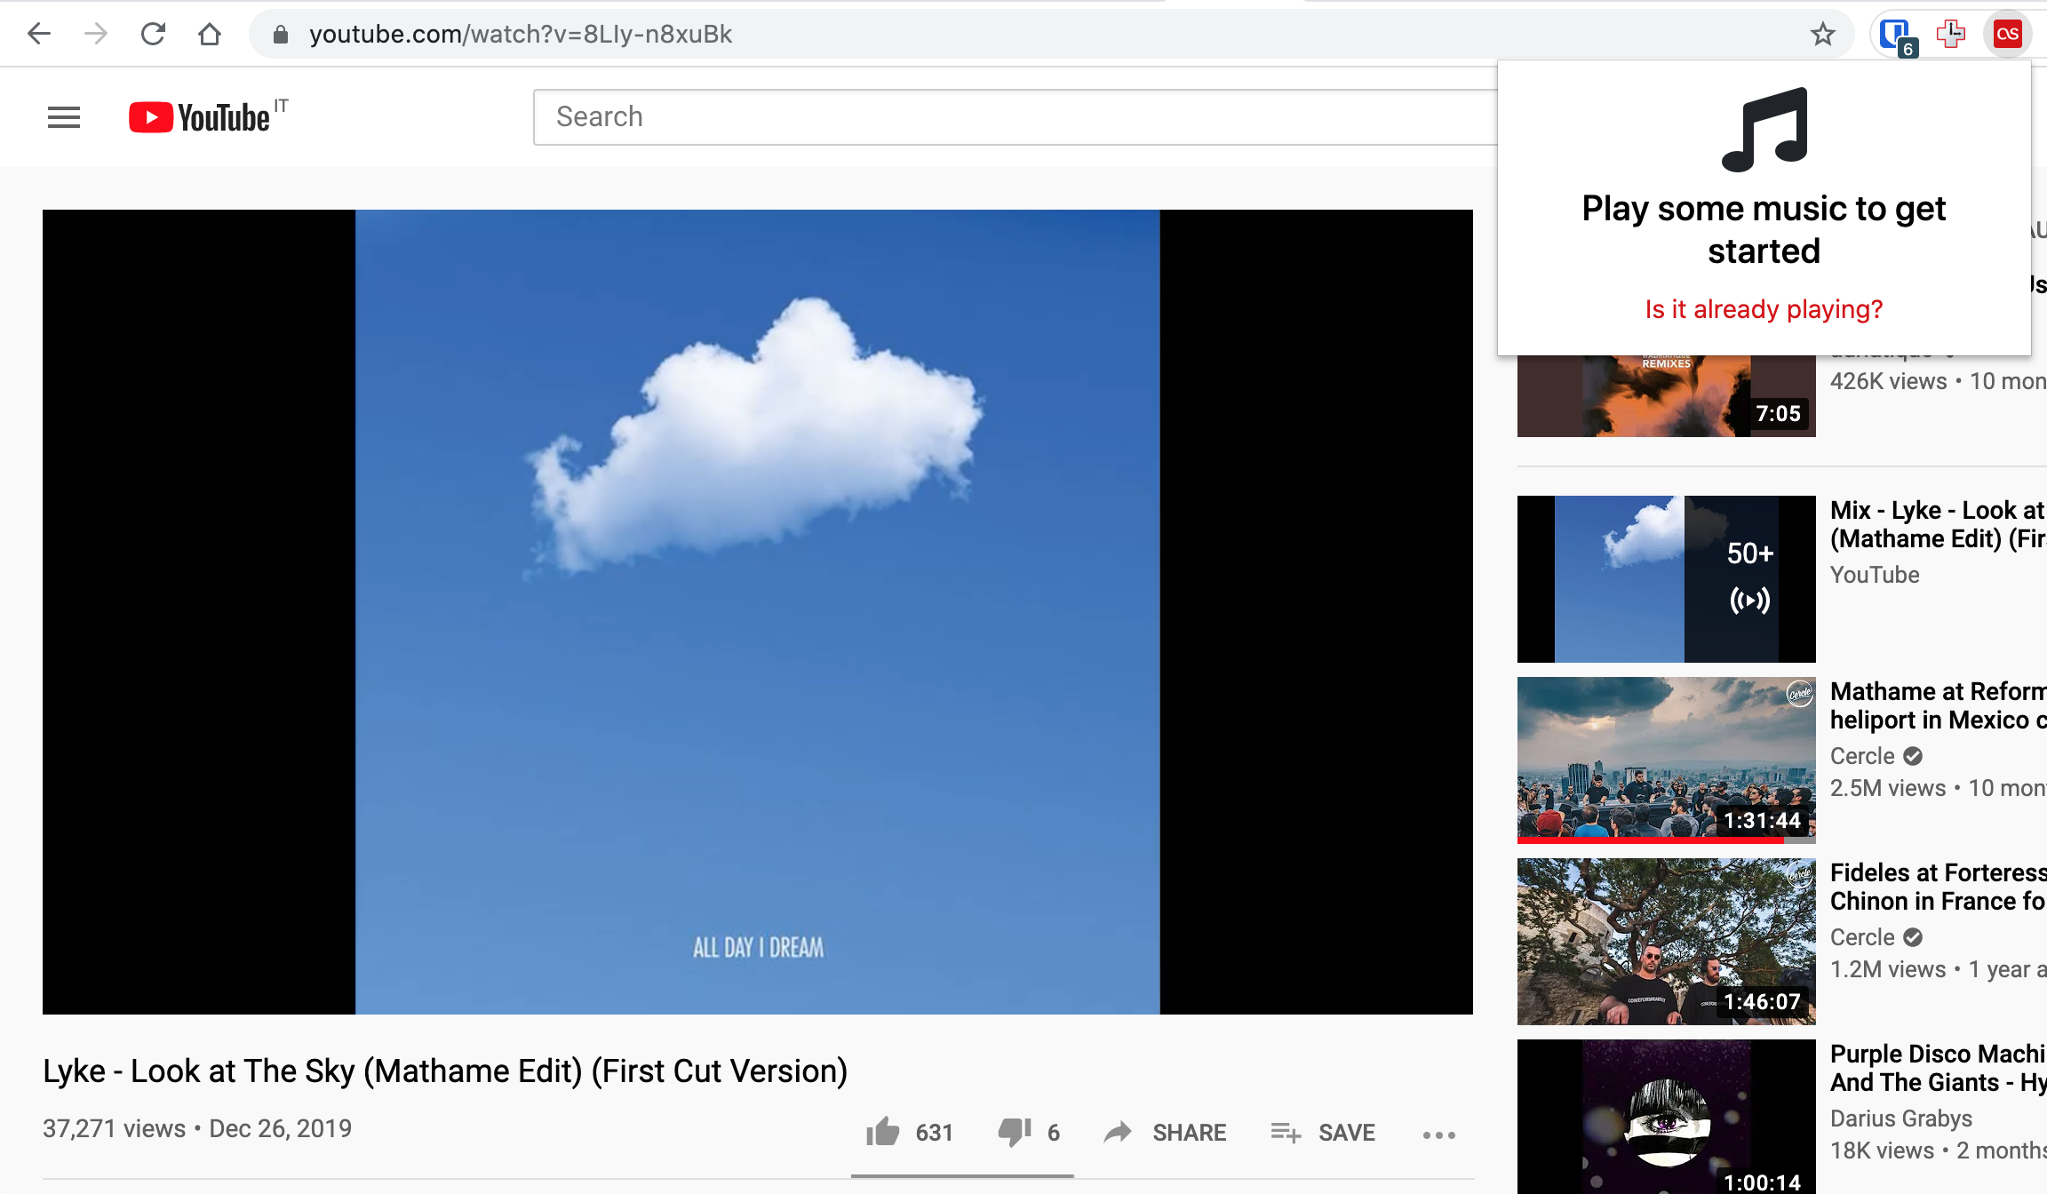Open Mix - Lyke - Look at The Sky playlist thumbnail

point(1667,579)
